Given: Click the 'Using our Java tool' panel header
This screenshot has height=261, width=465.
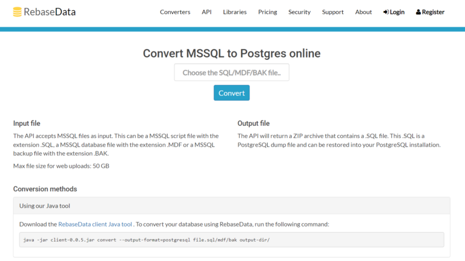Looking at the screenshot, I should (232, 206).
